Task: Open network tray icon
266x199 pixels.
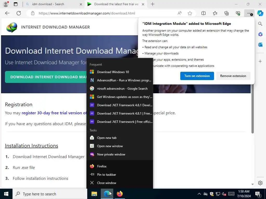Action: click(218, 194)
